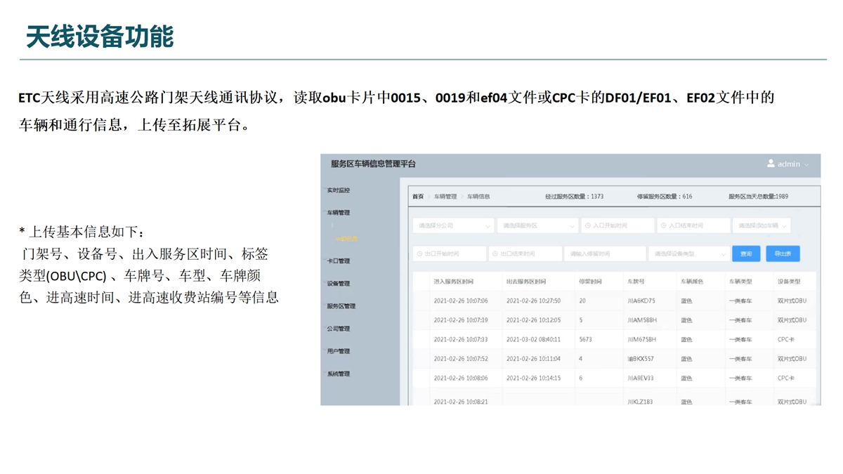
Task: Click the blue 查询 button
Action: coord(746,254)
